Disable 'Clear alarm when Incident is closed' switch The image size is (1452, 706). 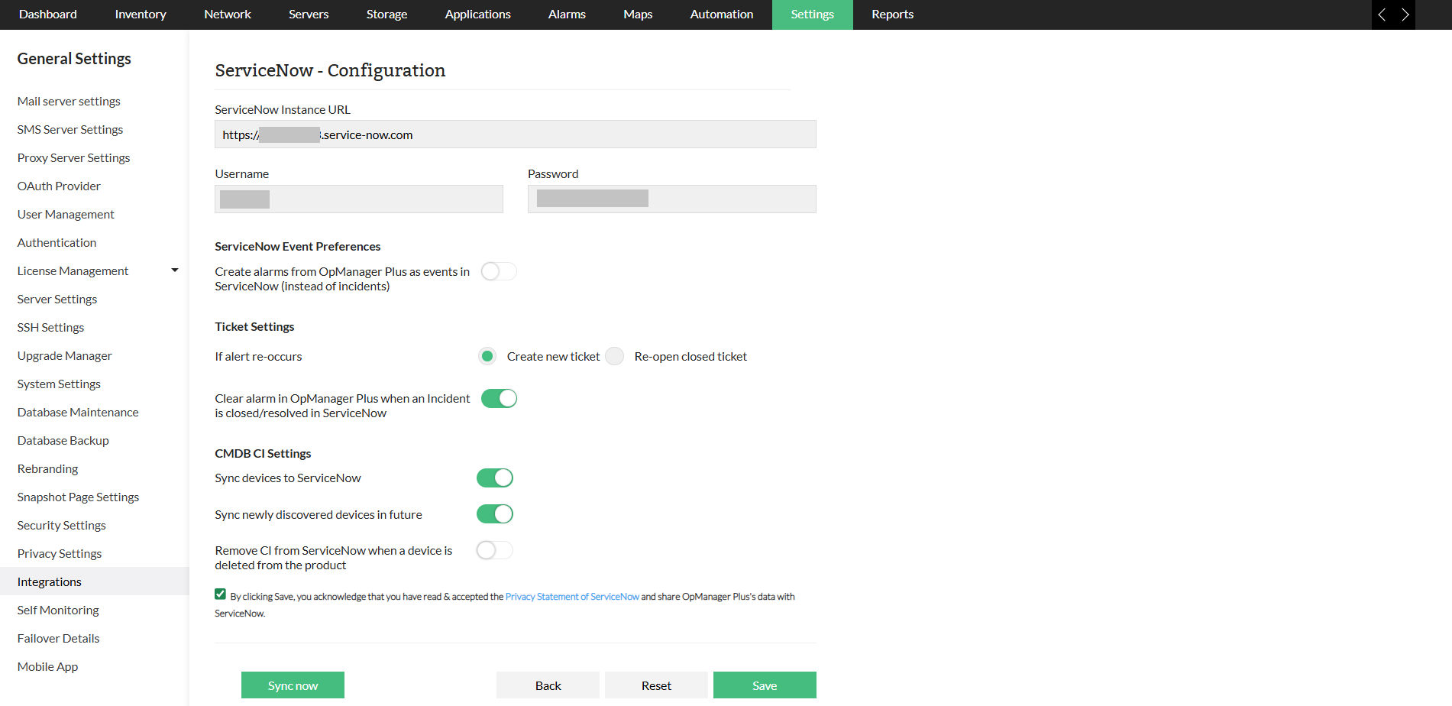[x=499, y=398]
